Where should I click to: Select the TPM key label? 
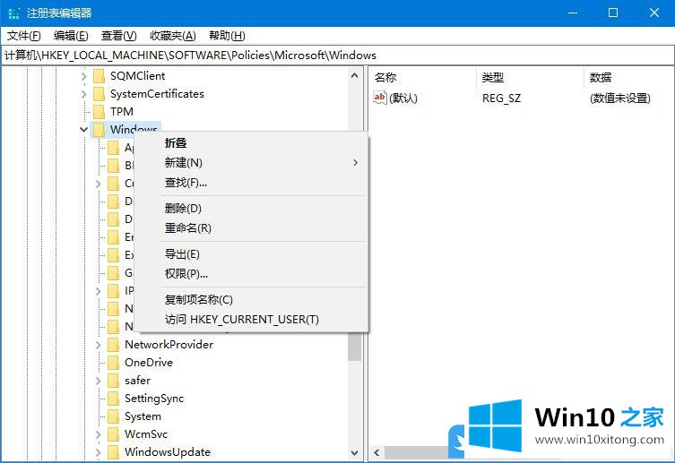122,112
